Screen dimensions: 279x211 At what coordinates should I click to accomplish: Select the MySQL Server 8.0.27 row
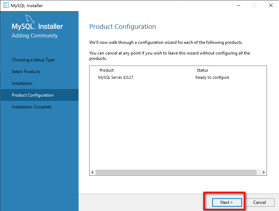(x=178, y=77)
